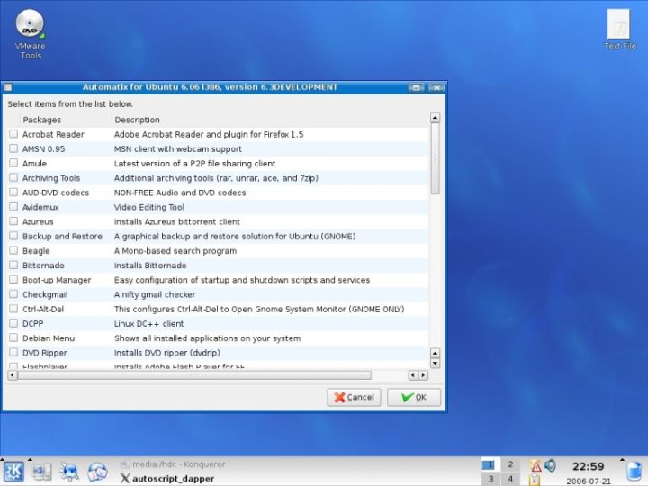Check the Bittornado checkbox

pyautogui.click(x=13, y=265)
